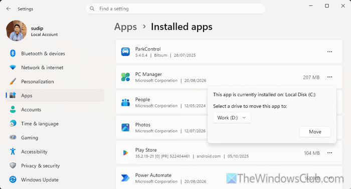Image resolution: width=351 pixels, height=189 pixels.
Task: Click the Photos app icon
Action: tap(125, 127)
